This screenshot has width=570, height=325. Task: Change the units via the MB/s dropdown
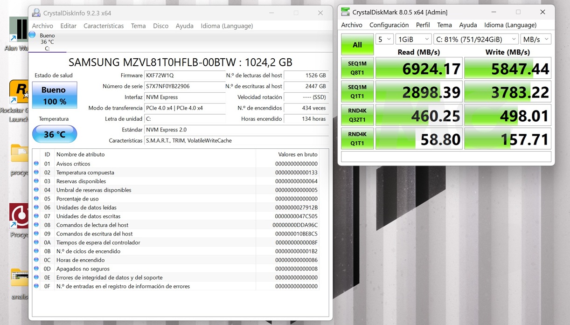click(535, 39)
